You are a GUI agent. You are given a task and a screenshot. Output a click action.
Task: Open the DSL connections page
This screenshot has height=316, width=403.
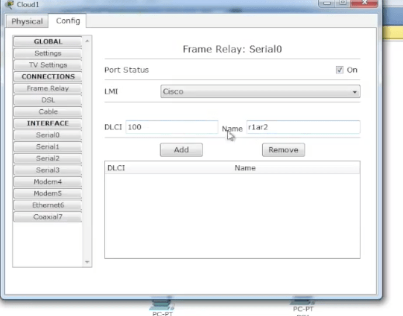(48, 100)
